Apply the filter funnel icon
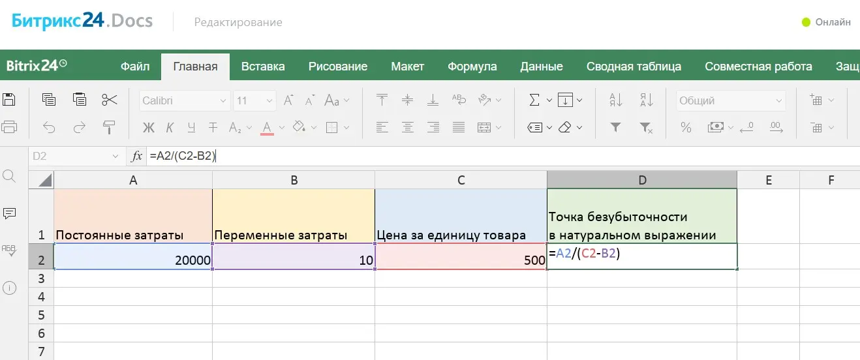Image resolution: width=860 pixels, height=360 pixels. pos(615,127)
